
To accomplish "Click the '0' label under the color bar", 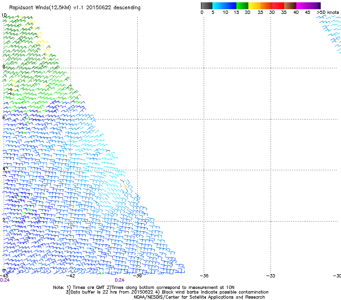I will pyautogui.click(x=202, y=12).
